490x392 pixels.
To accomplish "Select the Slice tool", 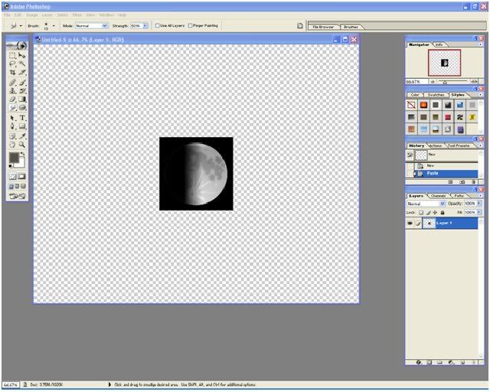I will point(22,72).
